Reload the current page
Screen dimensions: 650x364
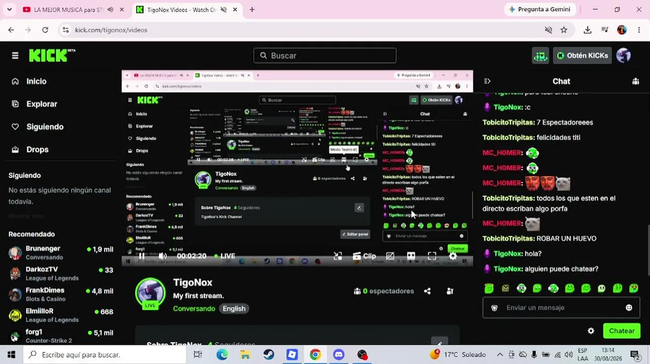45,30
